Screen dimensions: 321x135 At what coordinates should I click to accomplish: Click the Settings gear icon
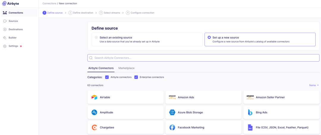click(5, 46)
